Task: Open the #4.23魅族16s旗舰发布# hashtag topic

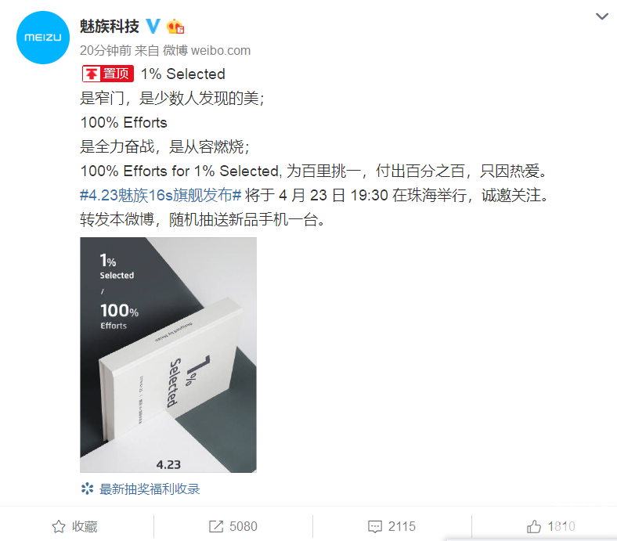Action: (161, 195)
